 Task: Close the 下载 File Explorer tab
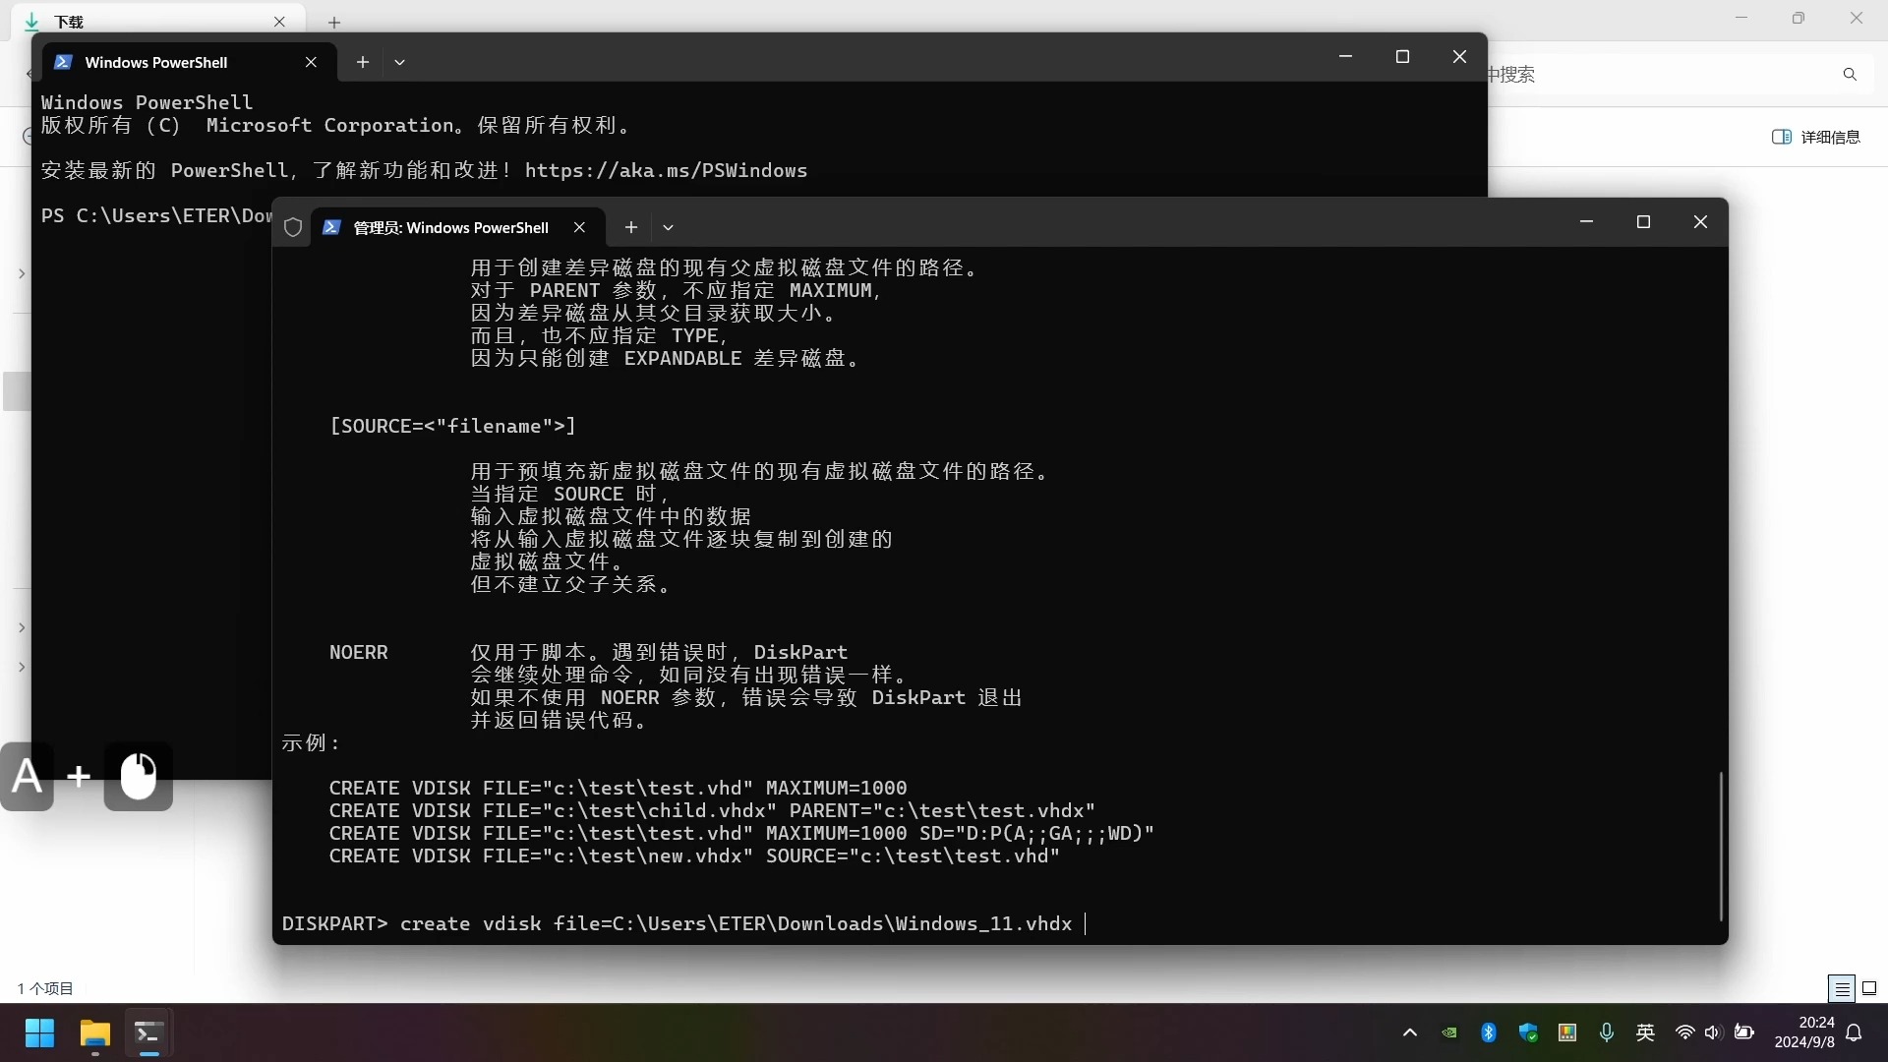(x=279, y=22)
